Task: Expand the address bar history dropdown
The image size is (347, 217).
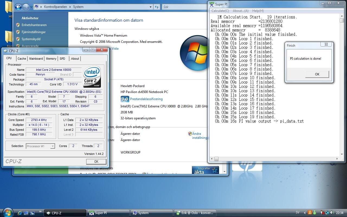Action: [x=150, y=7]
